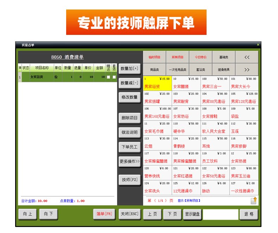
Task: Open the 基础类 category
Action: tap(224, 57)
